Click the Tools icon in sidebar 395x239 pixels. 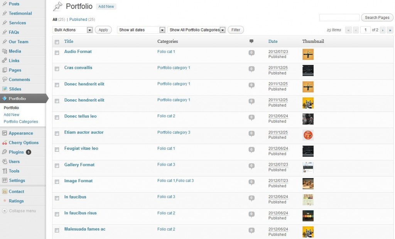click(x=5, y=171)
